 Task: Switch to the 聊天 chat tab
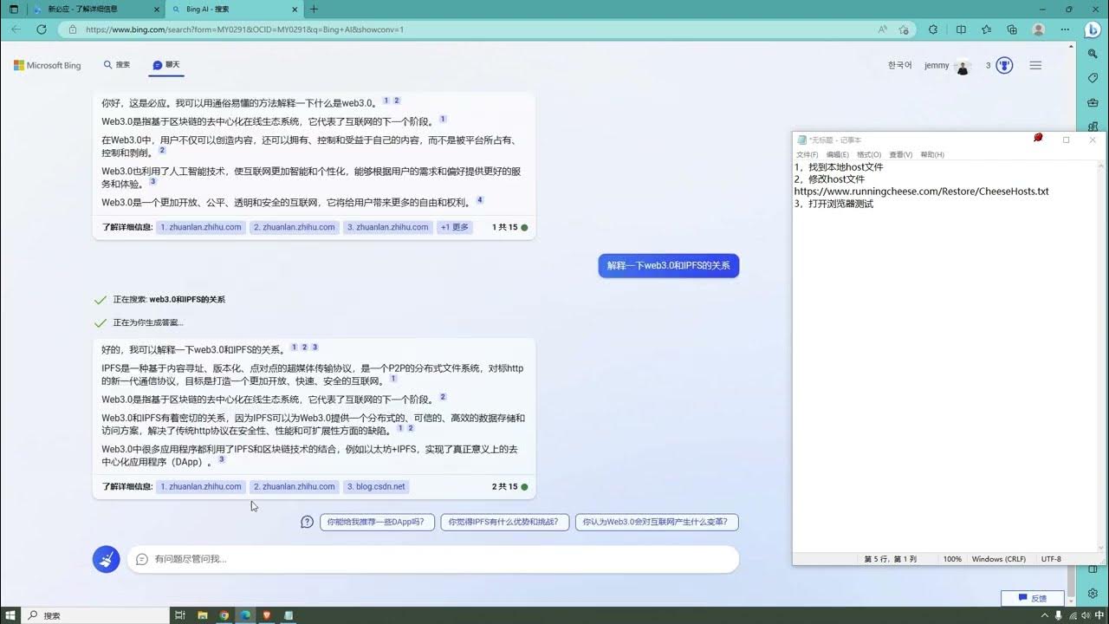point(166,65)
